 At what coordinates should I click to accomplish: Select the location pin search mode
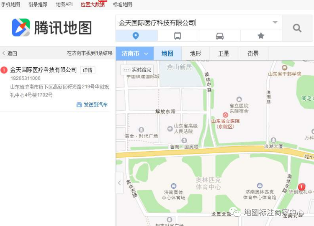[136, 36]
